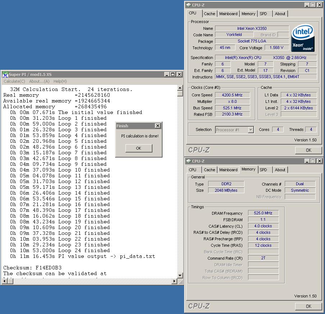The image size is (325, 314).
Task: Switch to Memory tab in top CPU-Z window
Action: [x=248, y=14]
